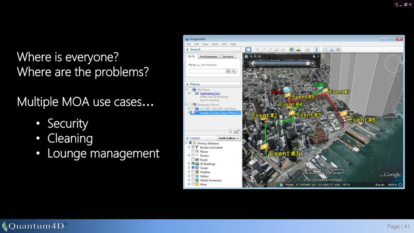Expand the 3D Buildings tree node
Image resolution: width=414 pixels, height=233 pixels.
click(189, 163)
